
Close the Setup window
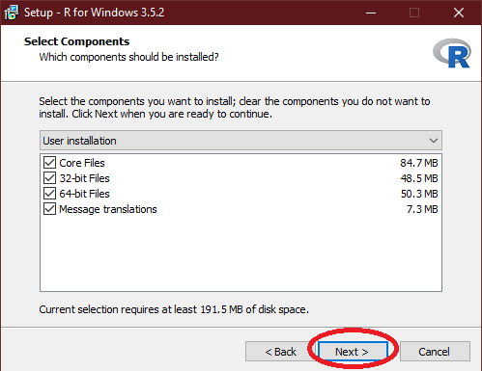click(x=459, y=13)
